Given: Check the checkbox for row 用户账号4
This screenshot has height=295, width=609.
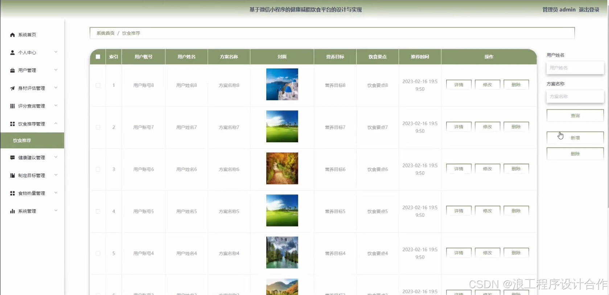Looking at the screenshot, I should [98, 253].
